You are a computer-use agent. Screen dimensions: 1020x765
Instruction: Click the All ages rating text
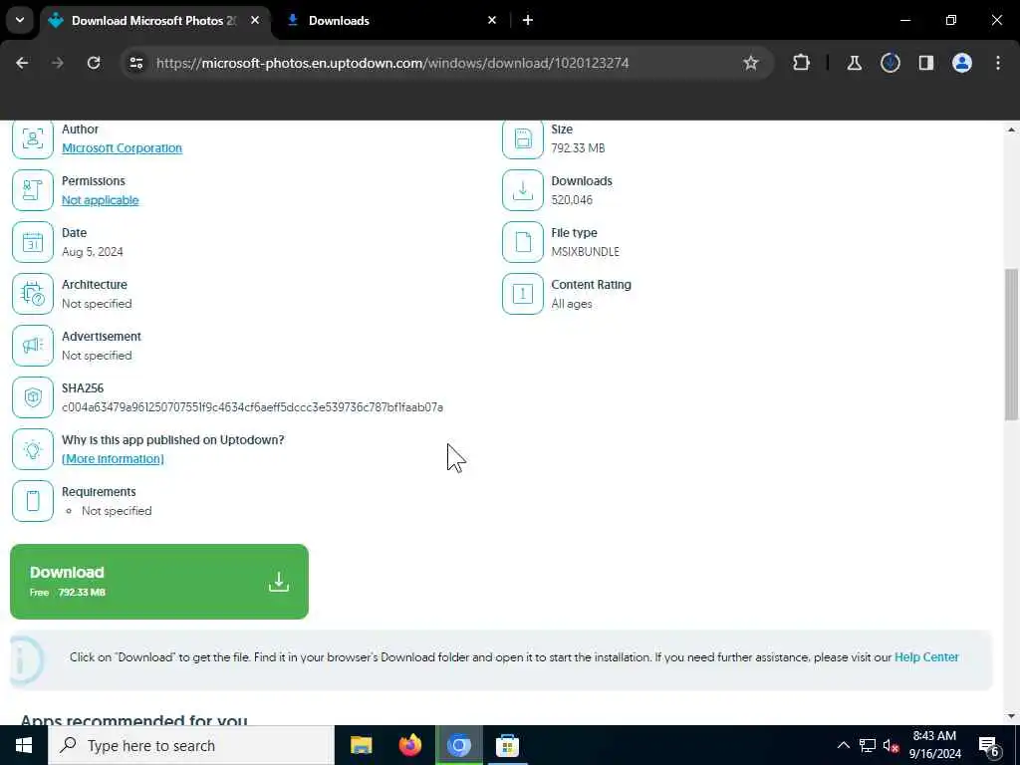571,304
